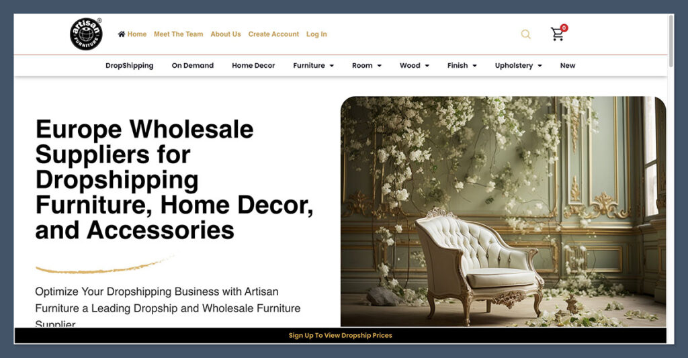Click the page's vertical scrollbar
Viewport: 688px width, 358px height.
[x=671, y=42]
